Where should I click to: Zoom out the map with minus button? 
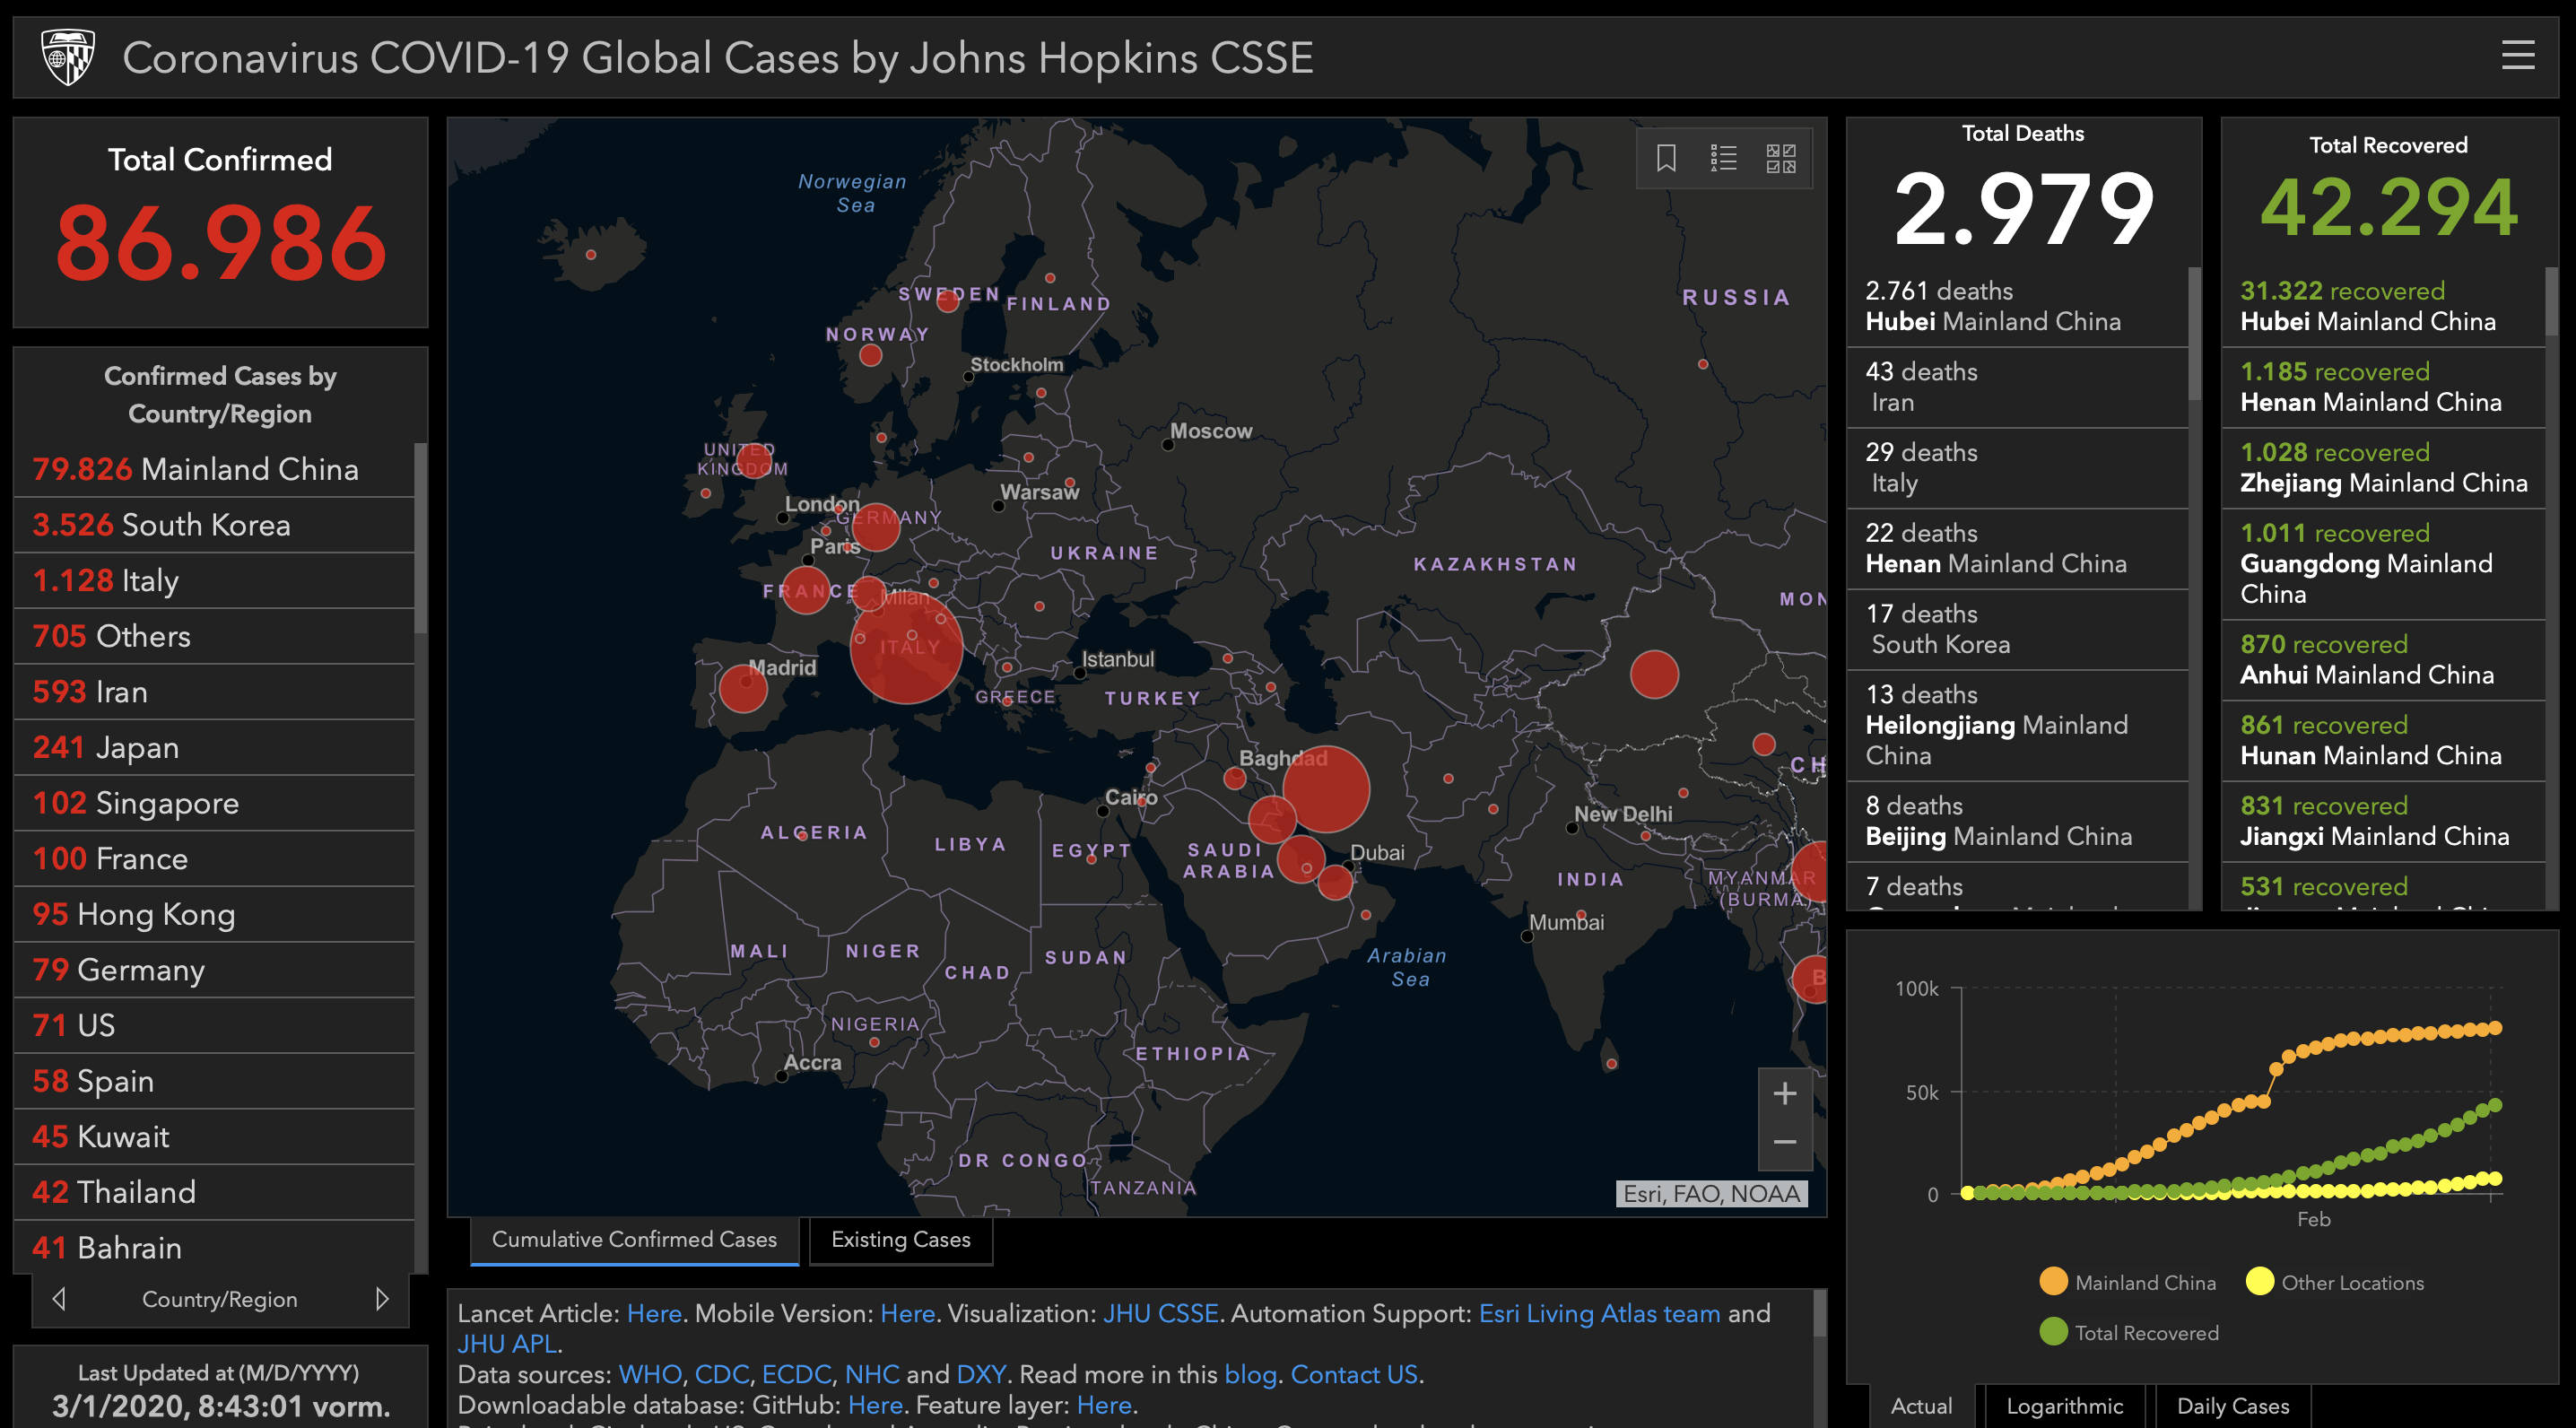point(1784,1142)
